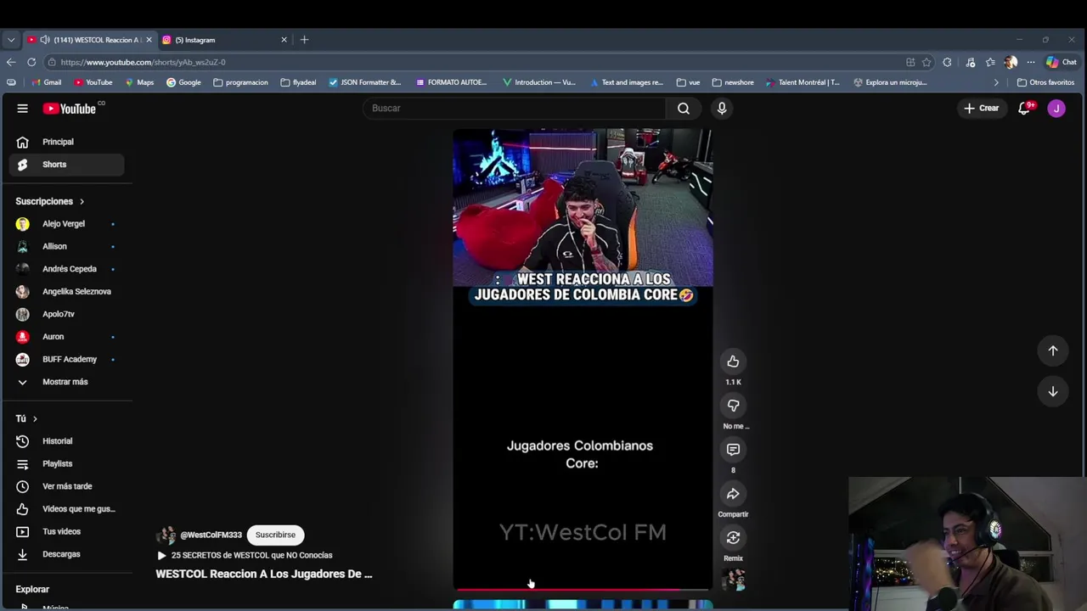
Task: Pause the short video player
Action: (x=583, y=360)
